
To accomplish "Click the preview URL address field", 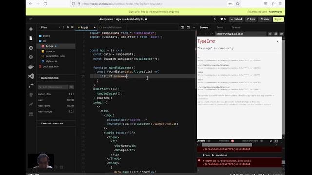I will [240, 34].
